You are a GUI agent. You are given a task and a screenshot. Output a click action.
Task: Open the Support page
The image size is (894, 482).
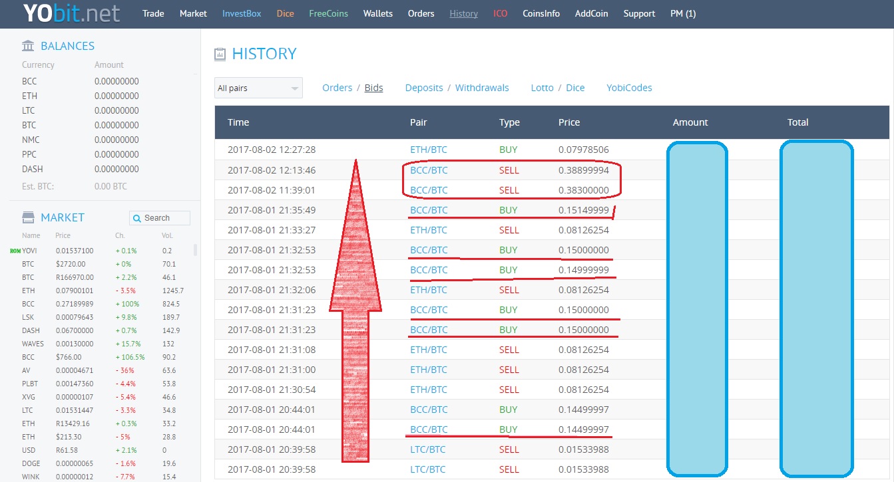coord(639,13)
